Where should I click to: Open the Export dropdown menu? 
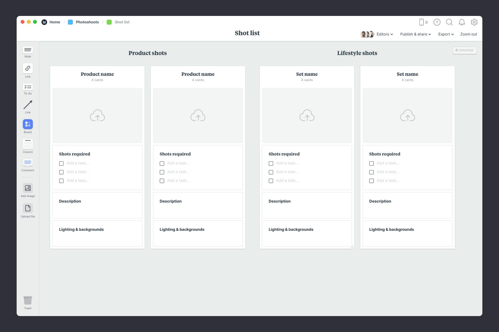446,34
